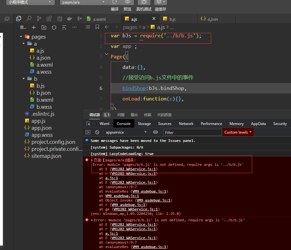This screenshot has width=291, height=250.
Task: Click the real-device debug bug icon
Action: coord(144,2)
